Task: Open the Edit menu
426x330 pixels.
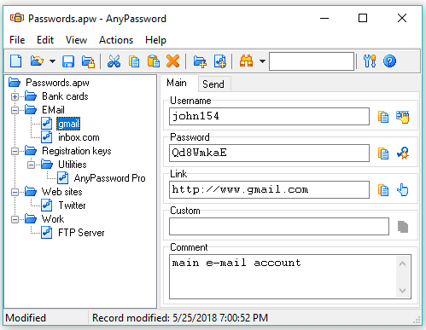Action: (x=45, y=40)
